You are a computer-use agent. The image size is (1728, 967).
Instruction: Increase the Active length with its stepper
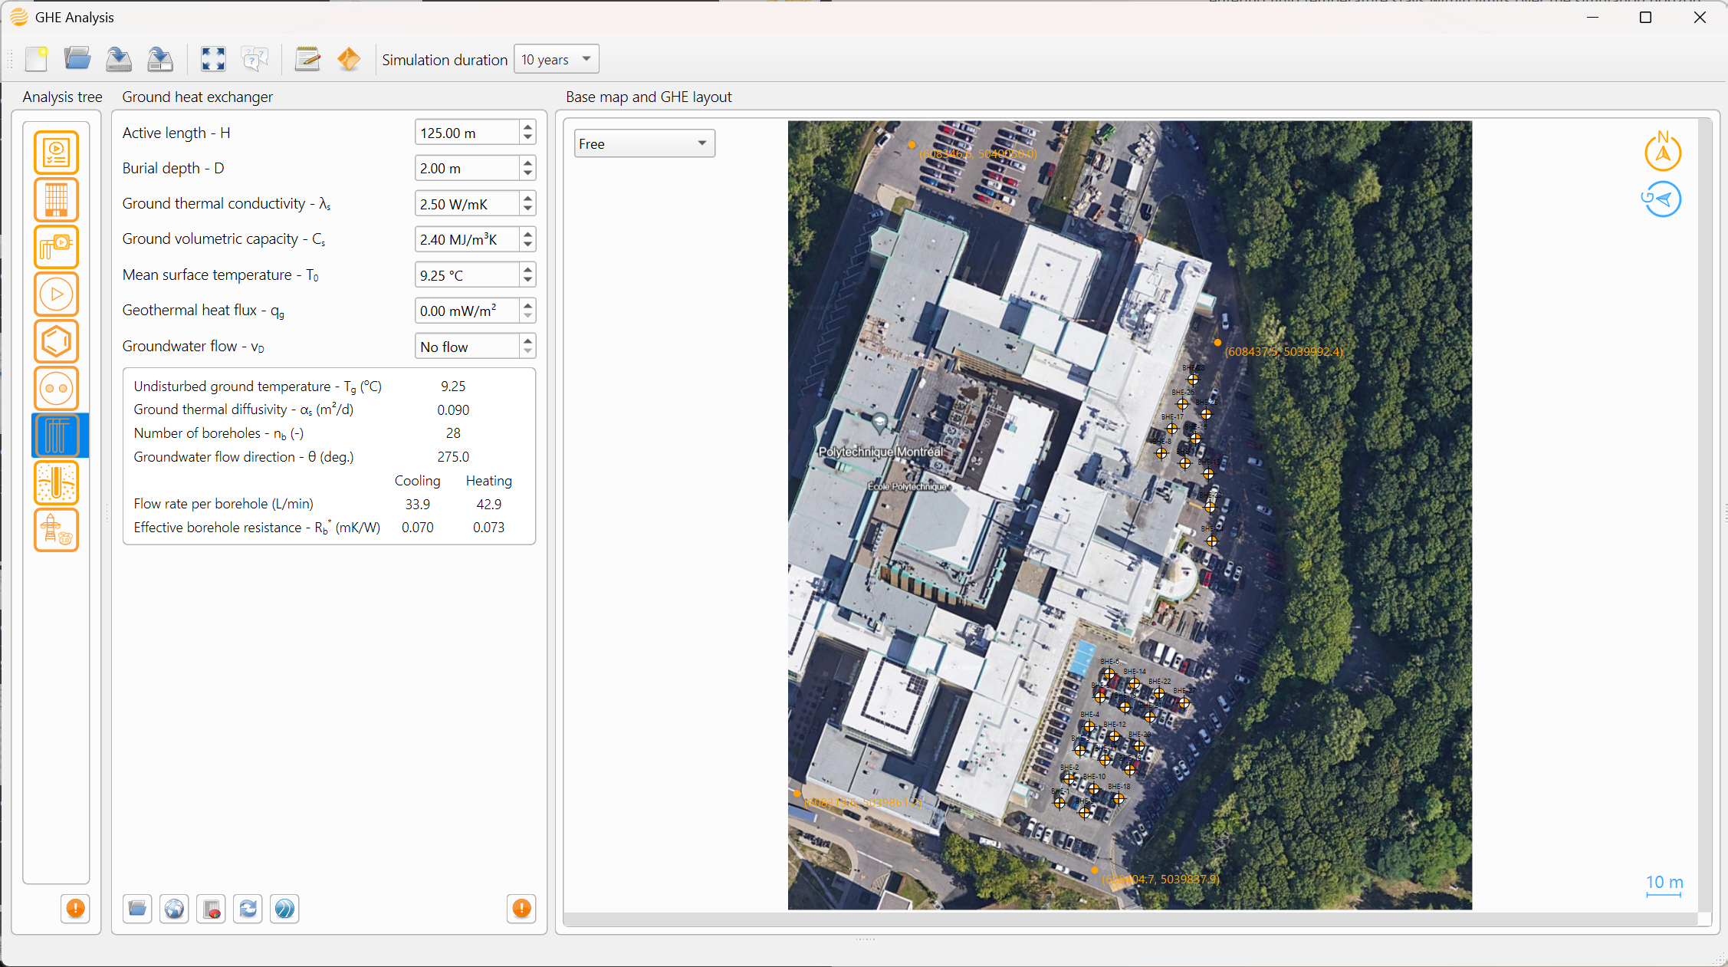click(527, 127)
